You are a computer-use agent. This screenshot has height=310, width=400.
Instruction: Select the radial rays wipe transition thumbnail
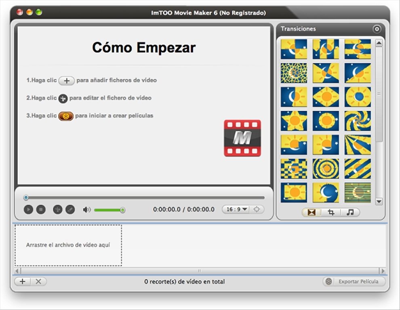(x=358, y=145)
